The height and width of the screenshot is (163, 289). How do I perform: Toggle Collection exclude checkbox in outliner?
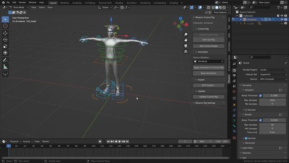278,16
